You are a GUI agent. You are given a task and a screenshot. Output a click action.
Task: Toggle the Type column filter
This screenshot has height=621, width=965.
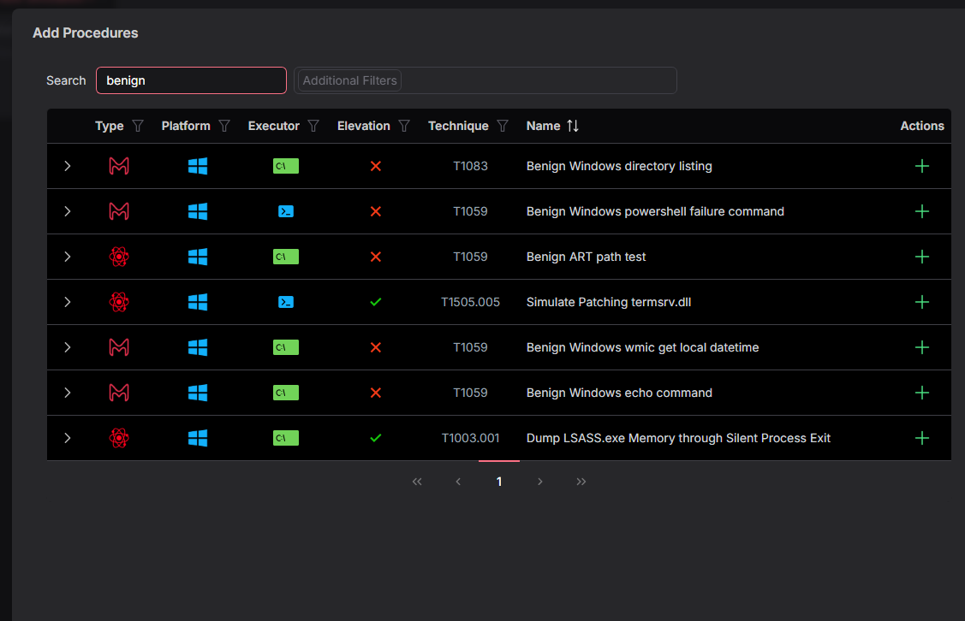point(137,126)
